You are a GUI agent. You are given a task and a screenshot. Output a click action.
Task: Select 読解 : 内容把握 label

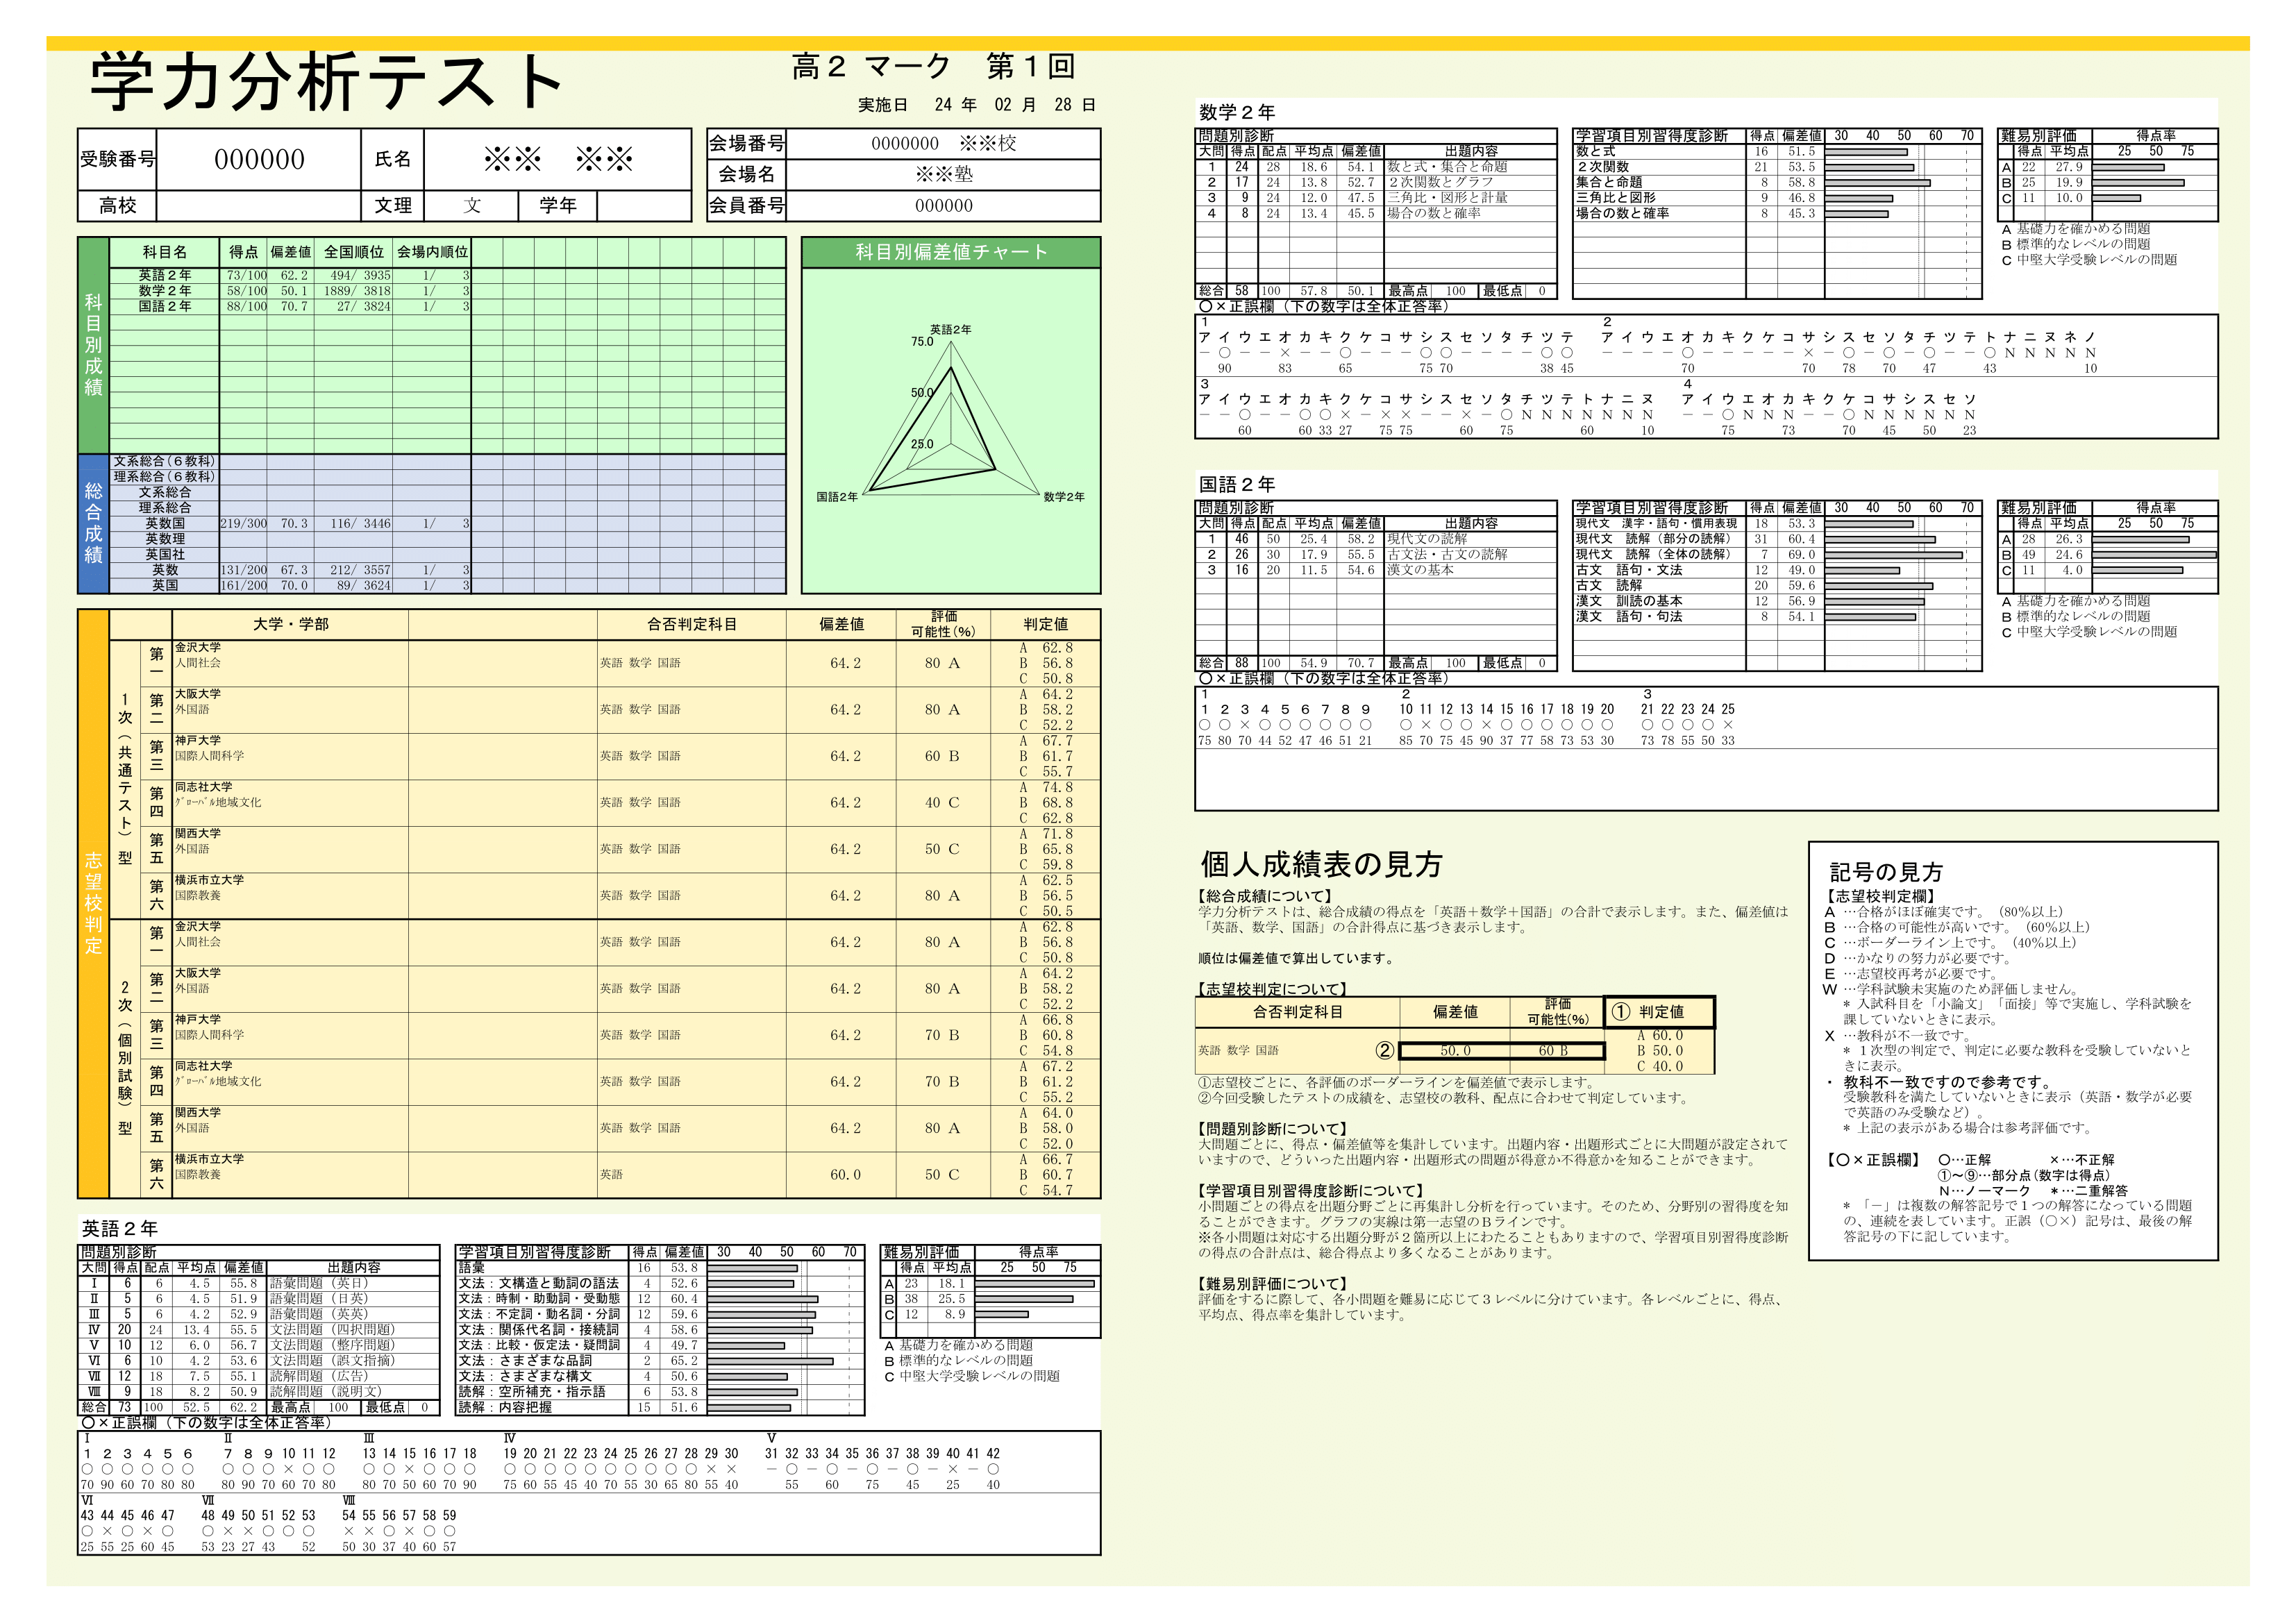coord(505,1407)
